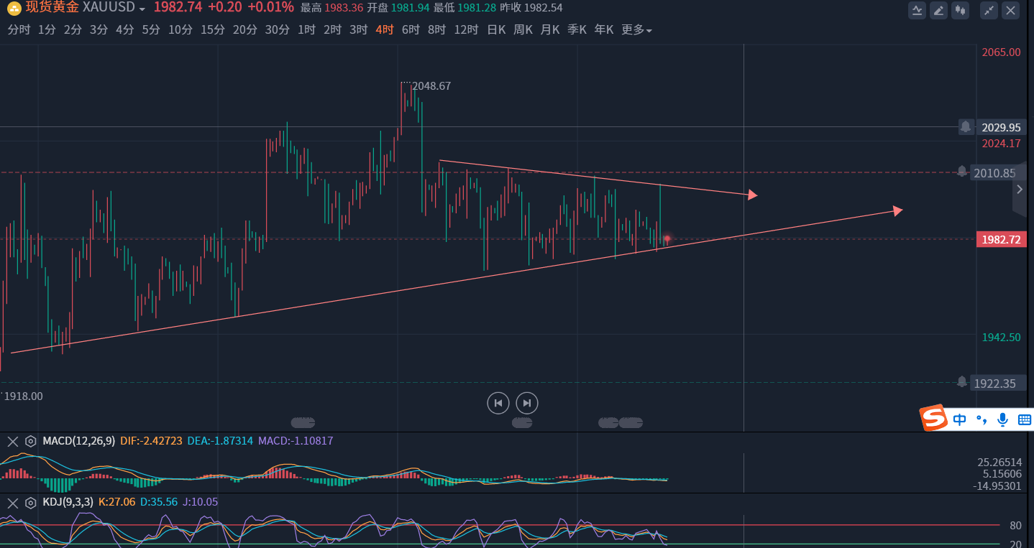The image size is (1034, 548).
Task: Open KDJ indicator settings hexagon icon
Action: click(x=31, y=502)
